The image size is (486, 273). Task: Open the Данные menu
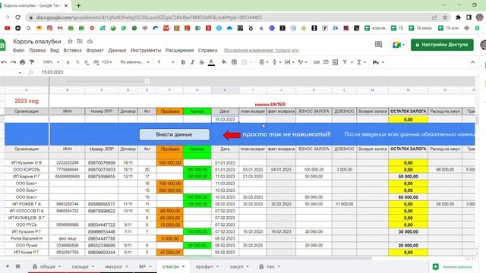tap(117, 50)
